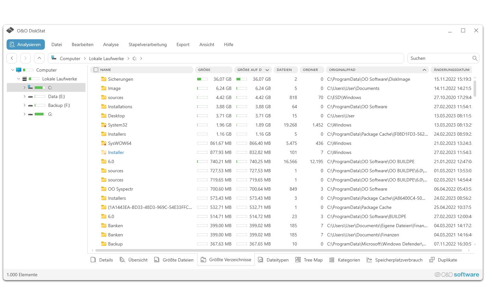Screen dimensions: 486x305
Task: Open the blue Installer link
Action: pyautogui.click(x=116, y=152)
